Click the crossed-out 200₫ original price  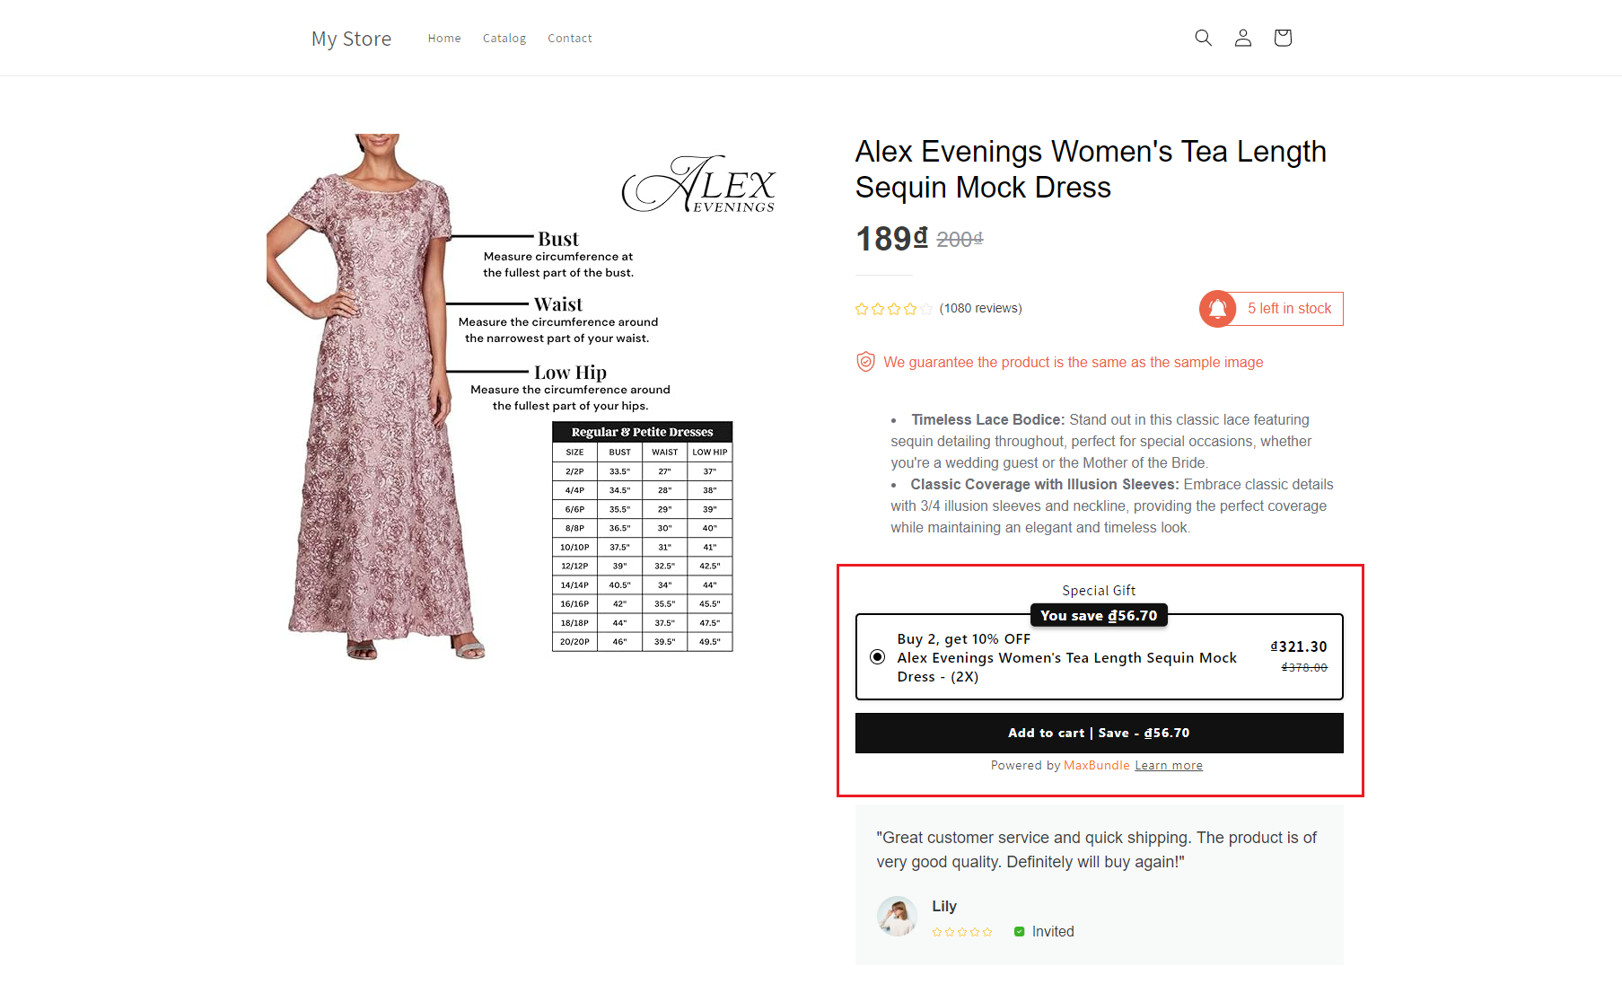[x=960, y=240]
